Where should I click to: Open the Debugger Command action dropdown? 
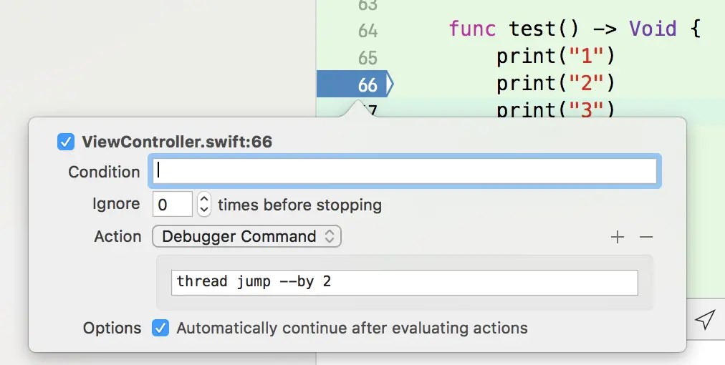point(246,236)
